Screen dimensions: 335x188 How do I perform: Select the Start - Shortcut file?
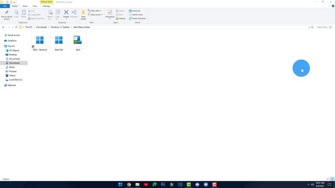pos(40,42)
